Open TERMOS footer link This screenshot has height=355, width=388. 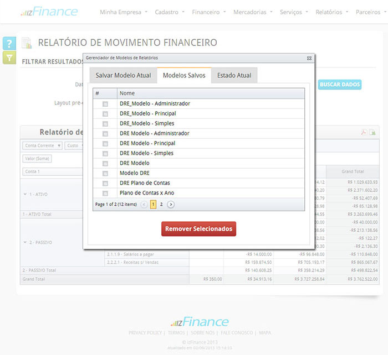(x=176, y=333)
